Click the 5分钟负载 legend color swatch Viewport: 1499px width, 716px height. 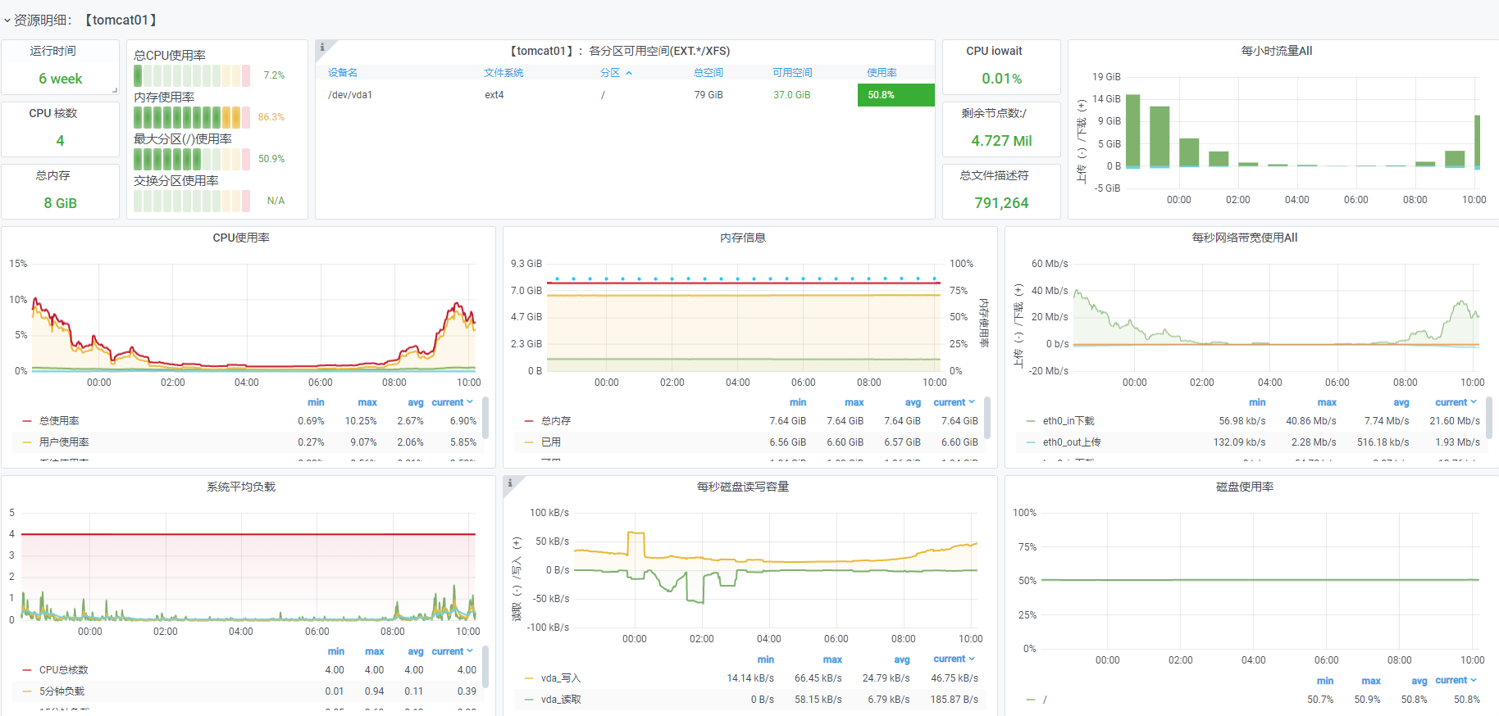click(x=27, y=691)
